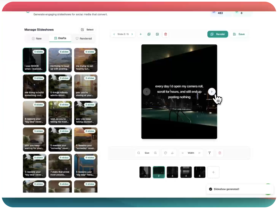Select the text tool T icon
Viewport: 278px width, 209px height.
pos(210,153)
